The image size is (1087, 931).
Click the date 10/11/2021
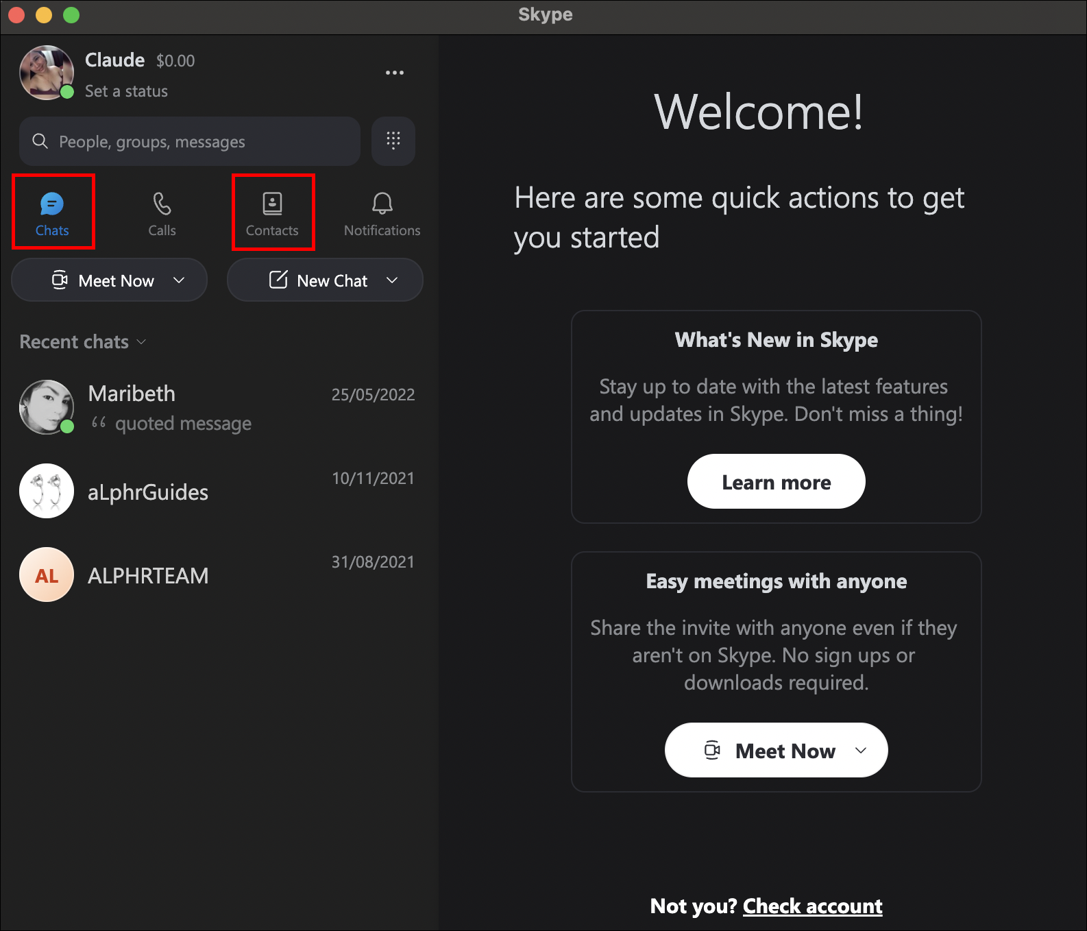[373, 478]
